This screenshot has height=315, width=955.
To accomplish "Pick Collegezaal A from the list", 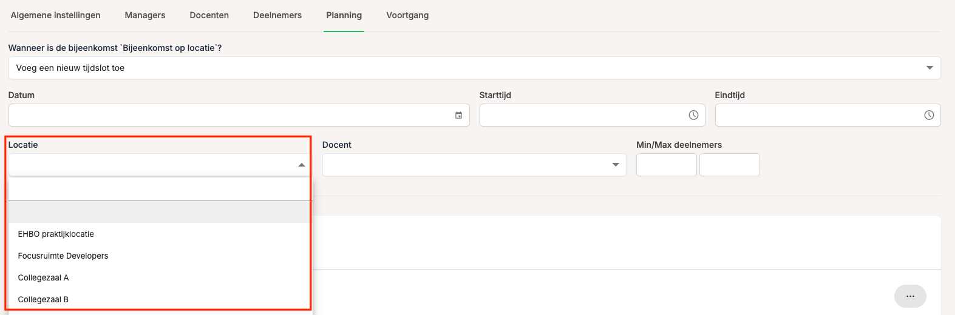I will [44, 277].
